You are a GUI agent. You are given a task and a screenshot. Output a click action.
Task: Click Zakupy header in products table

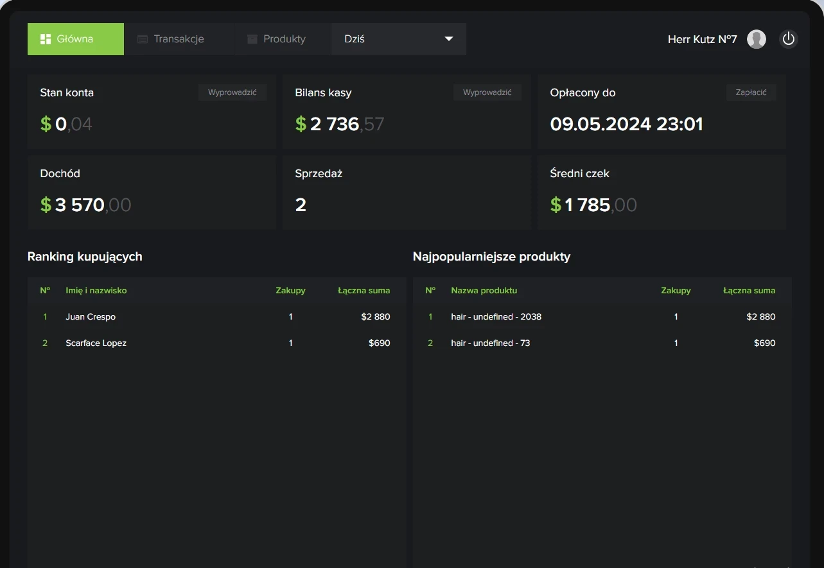click(676, 290)
